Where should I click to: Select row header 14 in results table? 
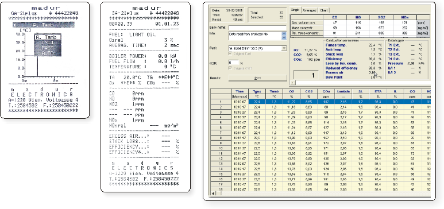(221, 168)
